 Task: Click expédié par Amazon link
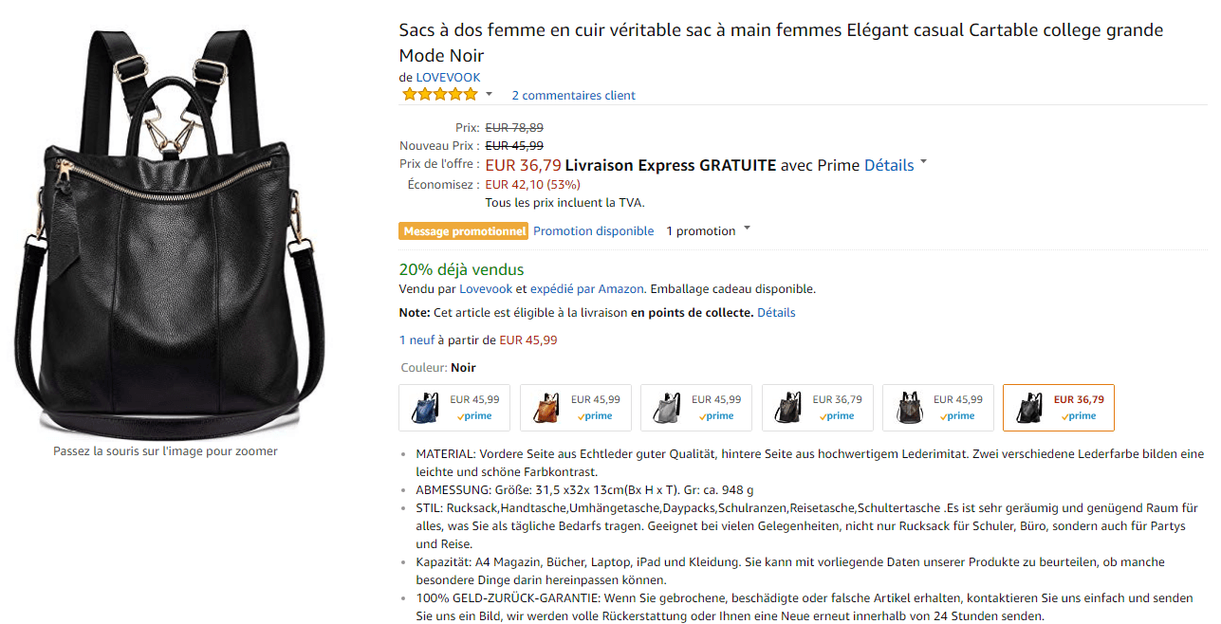point(586,288)
